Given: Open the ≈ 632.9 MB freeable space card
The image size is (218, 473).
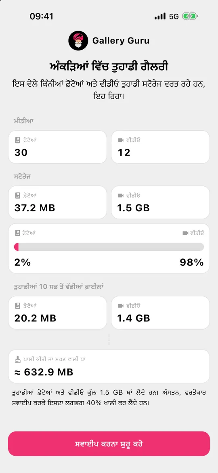Looking at the screenshot, I should point(109,366).
